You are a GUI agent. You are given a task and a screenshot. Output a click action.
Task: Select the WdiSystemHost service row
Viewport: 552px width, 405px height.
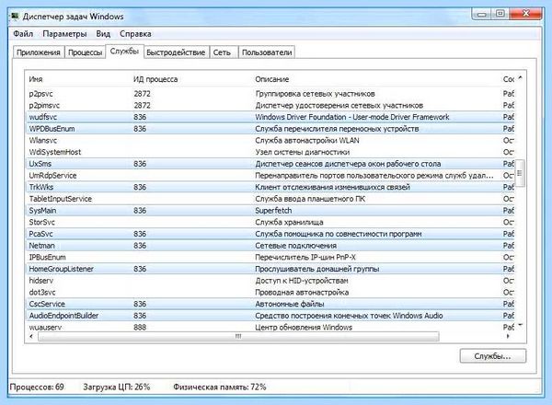pos(271,152)
